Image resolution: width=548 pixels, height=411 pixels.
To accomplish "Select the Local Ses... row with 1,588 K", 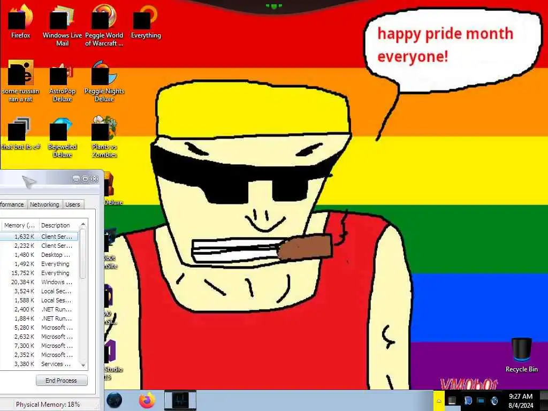I will (39, 300).
